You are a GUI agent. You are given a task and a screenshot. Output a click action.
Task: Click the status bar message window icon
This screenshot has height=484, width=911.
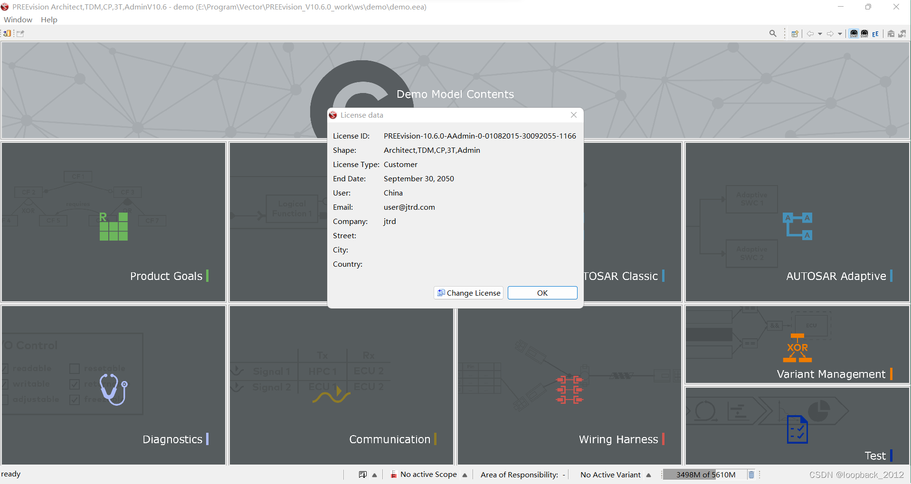(363, 475)
